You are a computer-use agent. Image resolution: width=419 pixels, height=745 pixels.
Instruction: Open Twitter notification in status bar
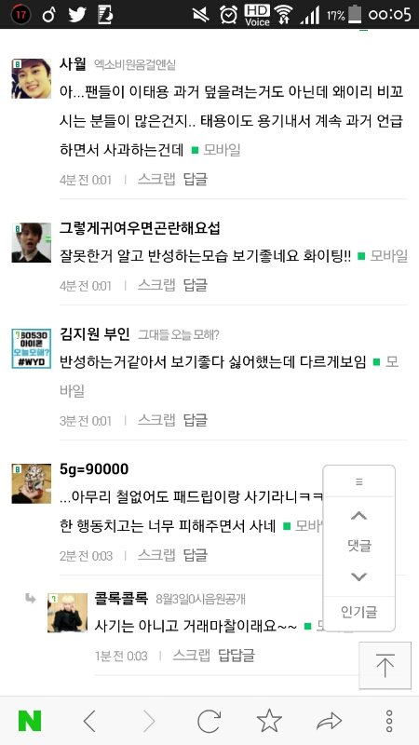click(77, 15)
